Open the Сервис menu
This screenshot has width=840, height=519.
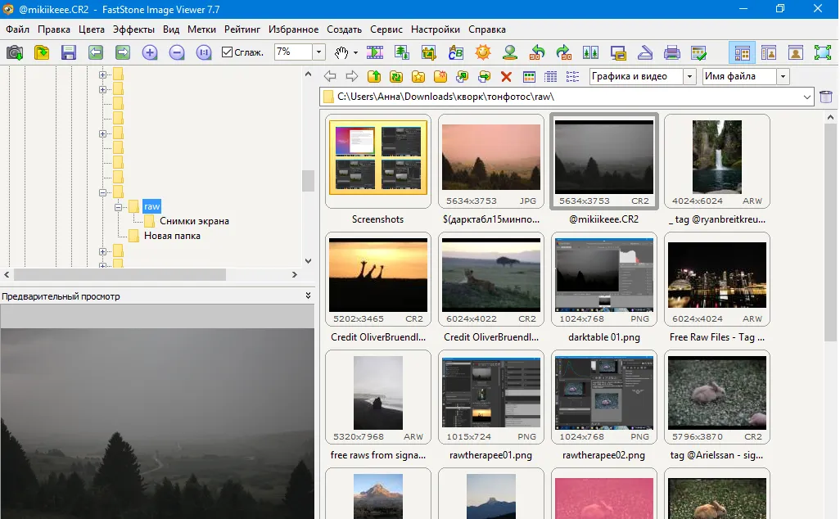(x=386, y=29)
